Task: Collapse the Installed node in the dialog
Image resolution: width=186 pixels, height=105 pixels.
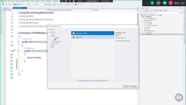Action: coord(49,29)
